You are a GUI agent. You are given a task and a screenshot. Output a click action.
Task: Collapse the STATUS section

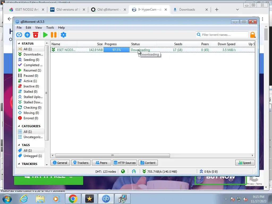tap(19, 44)
